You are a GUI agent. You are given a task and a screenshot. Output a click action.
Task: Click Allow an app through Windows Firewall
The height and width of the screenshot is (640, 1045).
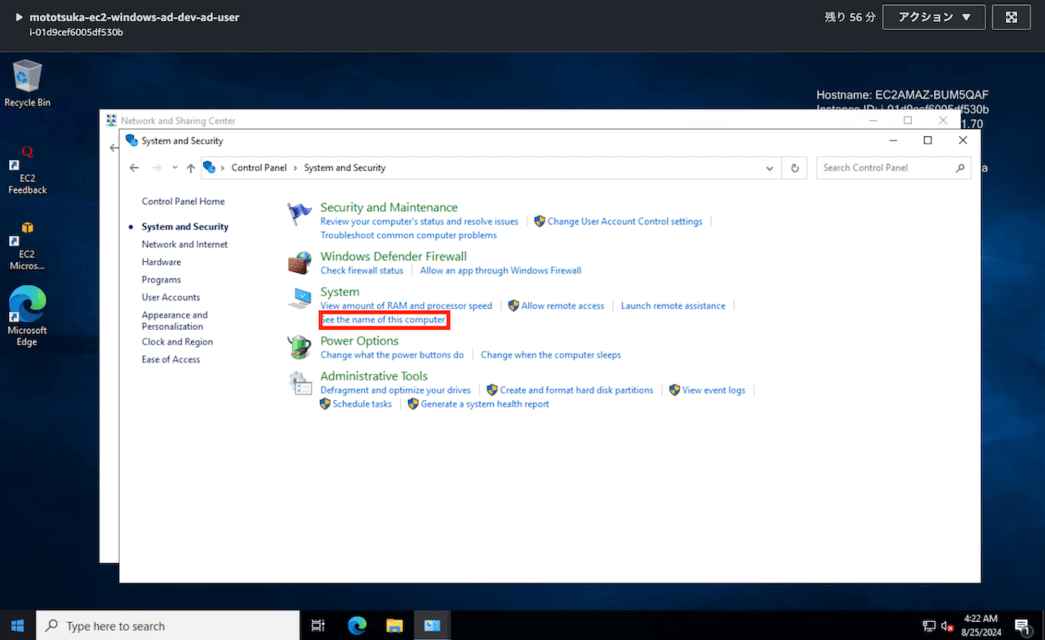point(500,270)
